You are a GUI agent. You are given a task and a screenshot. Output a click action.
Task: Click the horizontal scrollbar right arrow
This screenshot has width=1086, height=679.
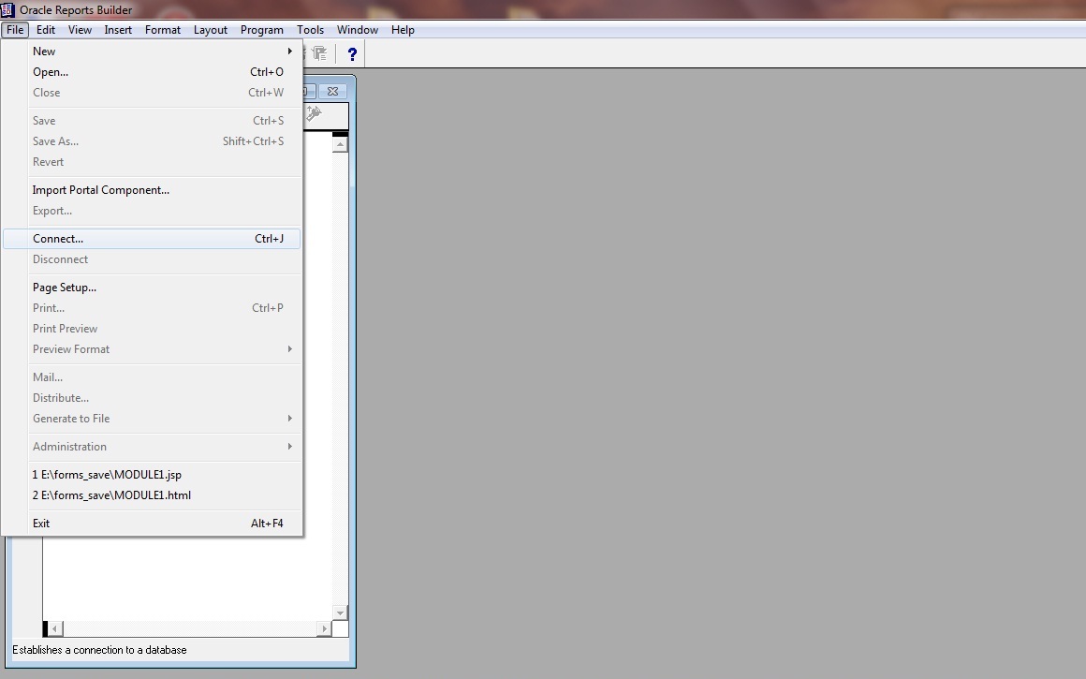pyautogui.click(x=323, y=628)
